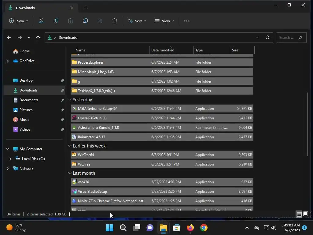Collapse the Last month group
This screenshot has width=313, height=235.
point(70,173)
